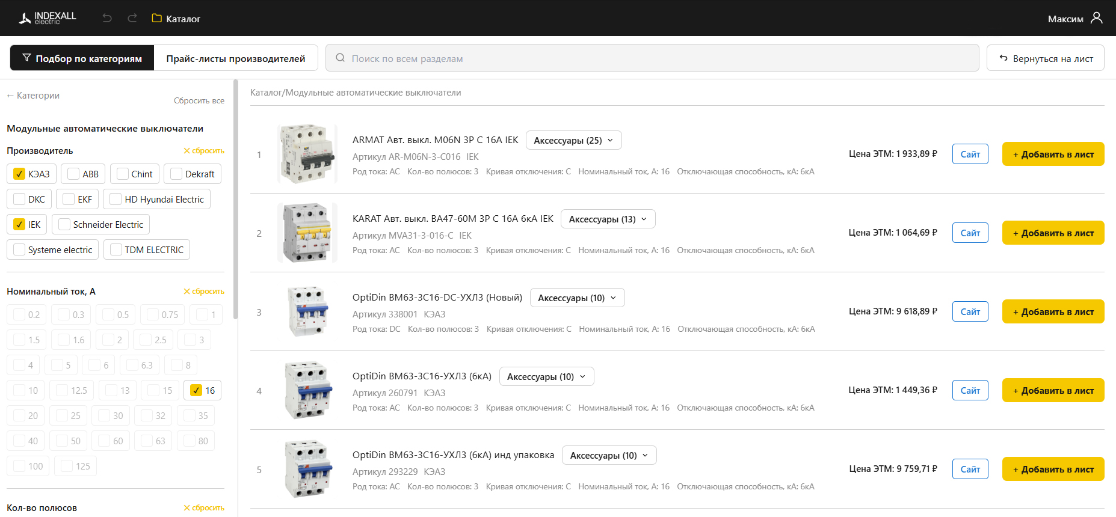This screenshot has width=1116, height=517.
Task: Click the INDEXALL electric logo
Action: coord(48,18)
